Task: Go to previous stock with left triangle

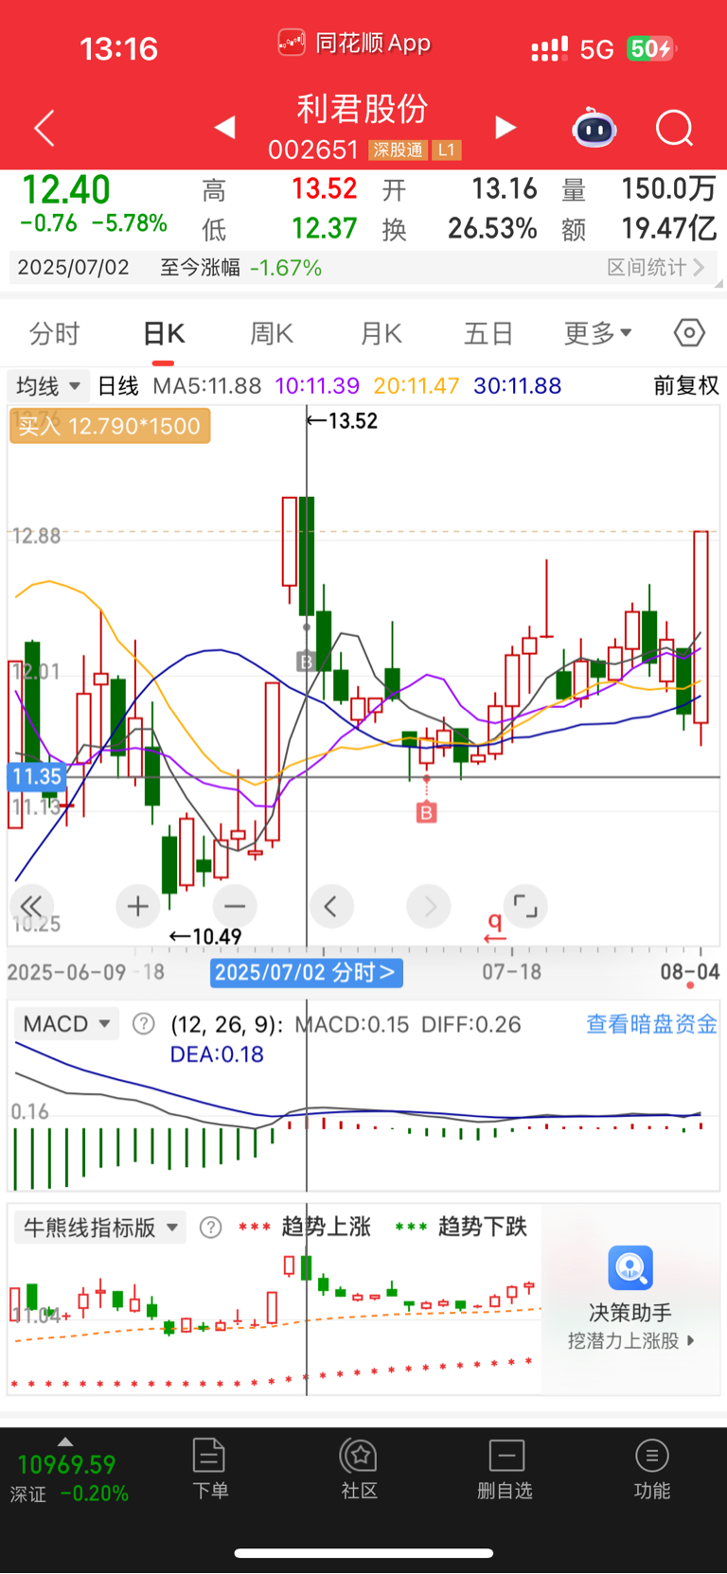Action: tap(224, 127)
